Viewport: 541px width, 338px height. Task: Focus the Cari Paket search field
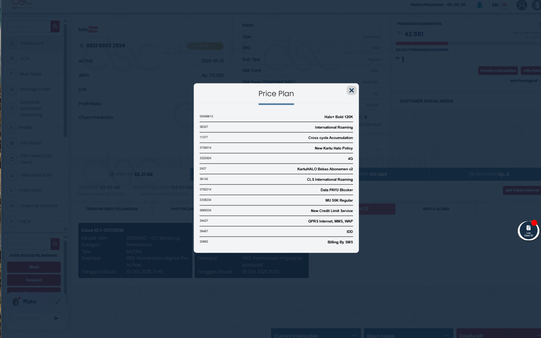tap(29, 244)
